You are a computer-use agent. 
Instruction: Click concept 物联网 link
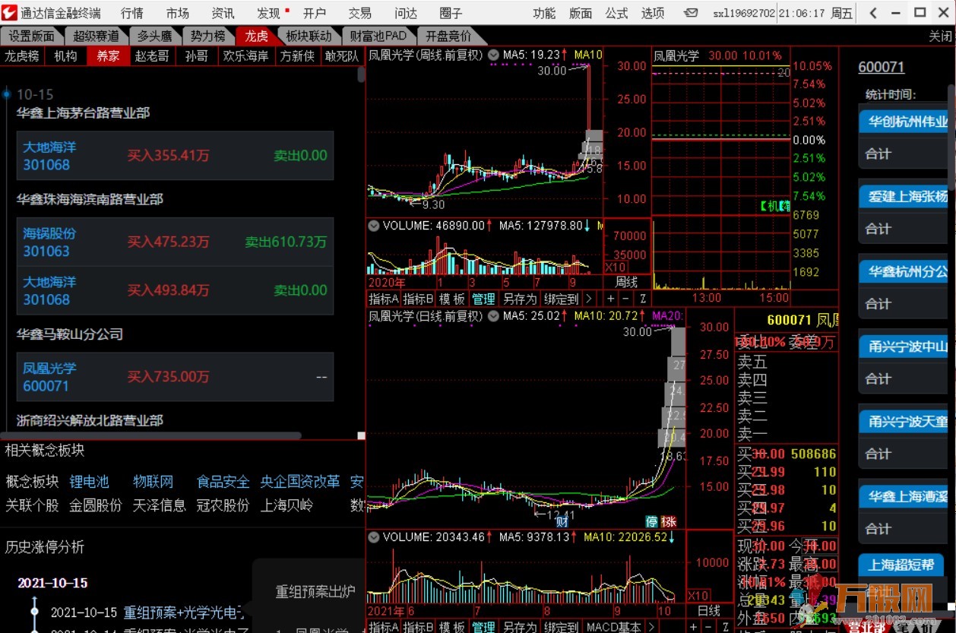[x=153, y=482]
